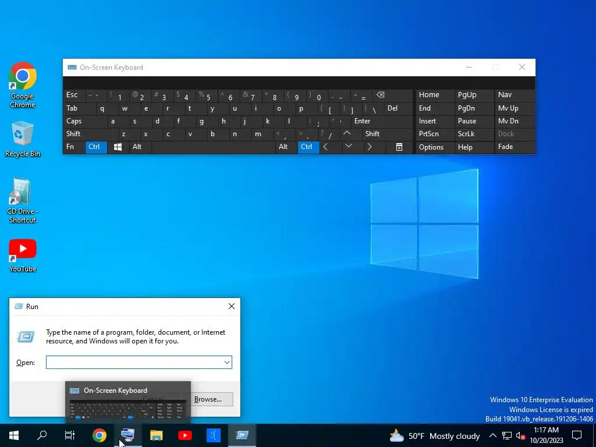Click the Run dialog taskbar button
The image size is (596, 447).
[242, 435]
